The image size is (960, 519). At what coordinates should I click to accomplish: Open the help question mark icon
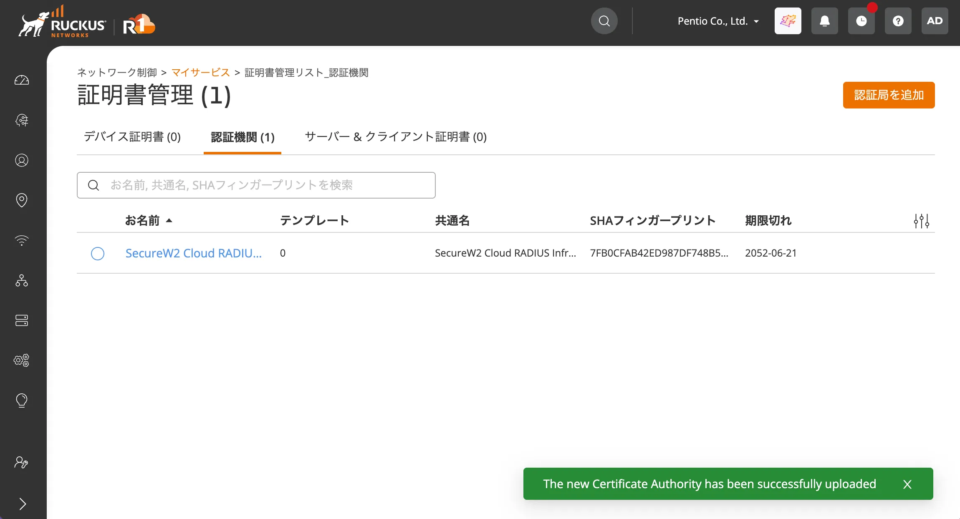898,21
